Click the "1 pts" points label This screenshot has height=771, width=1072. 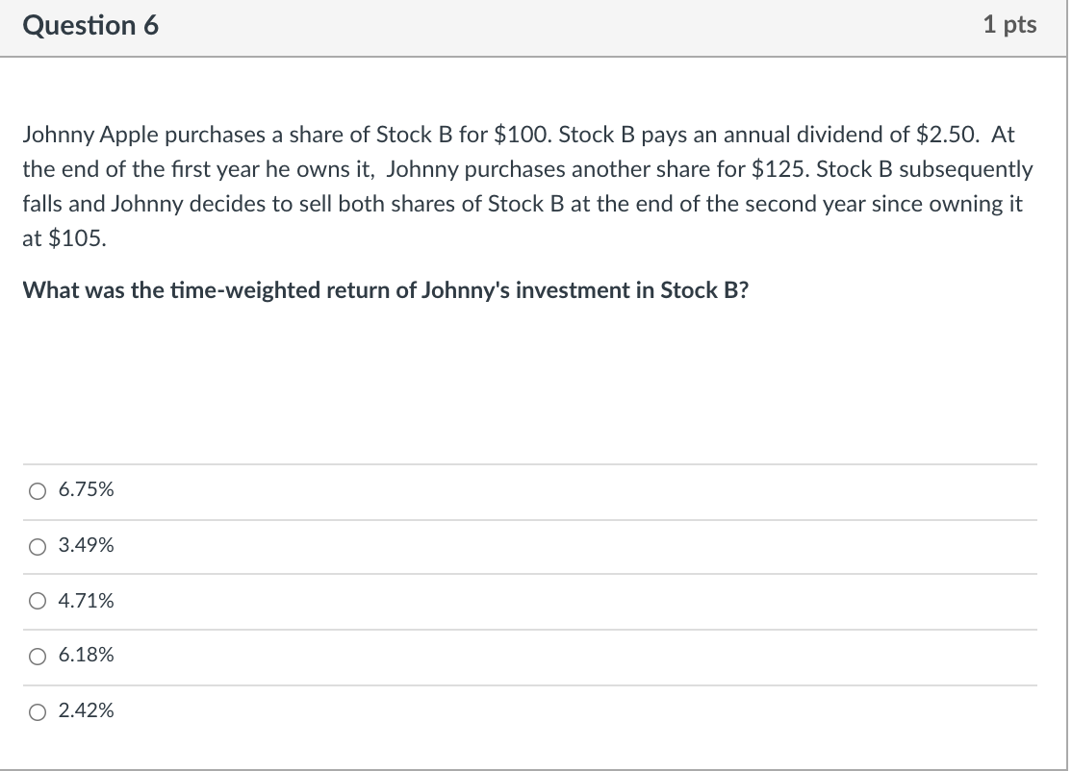tap(1009, 26)
